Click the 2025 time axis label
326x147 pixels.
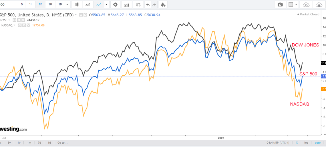(221, 138)
